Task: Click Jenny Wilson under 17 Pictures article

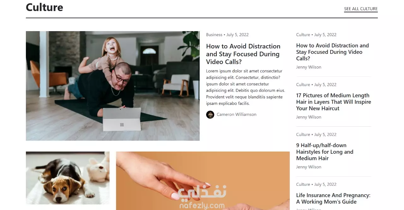Action: point(309,117)
